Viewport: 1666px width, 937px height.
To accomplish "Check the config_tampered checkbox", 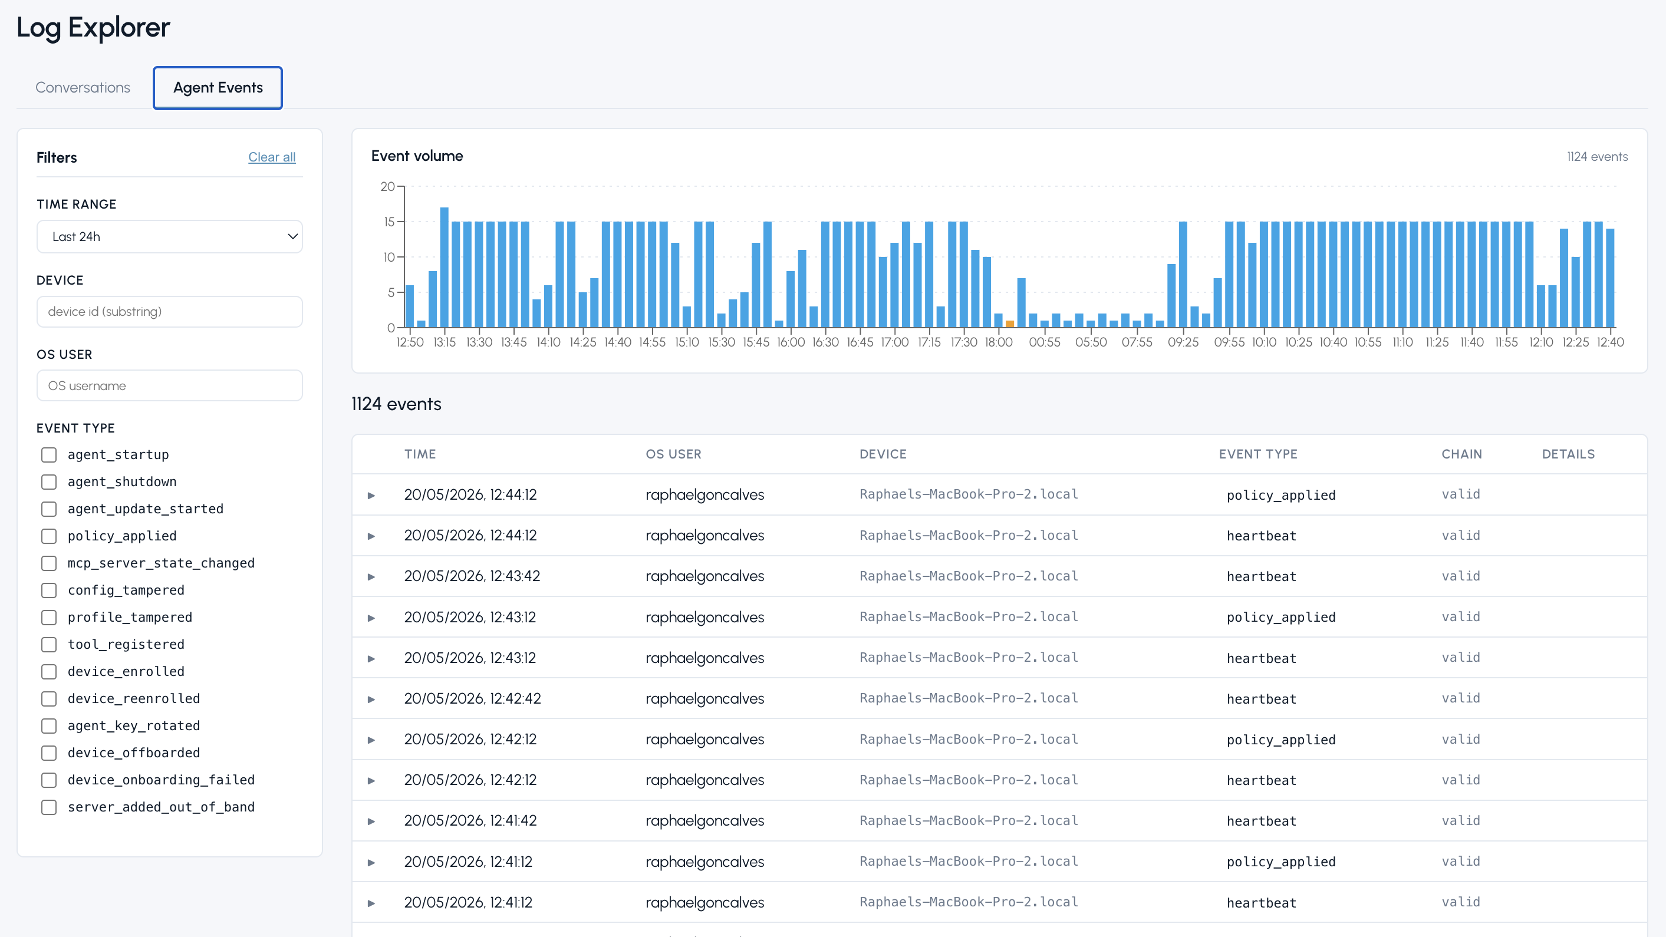I will (x=49, y=590).
